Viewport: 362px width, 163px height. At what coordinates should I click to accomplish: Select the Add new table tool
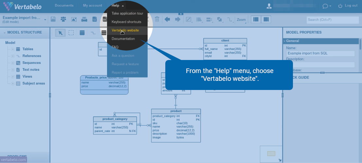coord(82,33)
